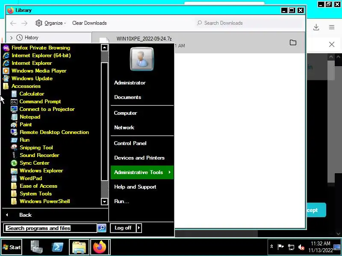
Task: Click Clear Downloads in Library
Action: click(89, 23)
